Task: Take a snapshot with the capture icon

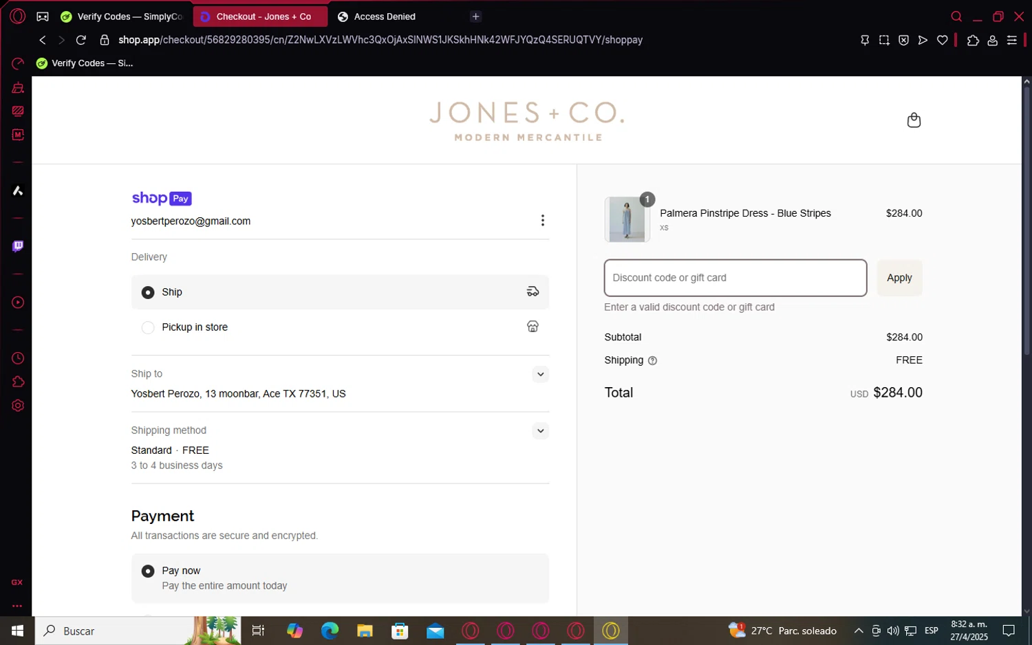Action: 884,40
